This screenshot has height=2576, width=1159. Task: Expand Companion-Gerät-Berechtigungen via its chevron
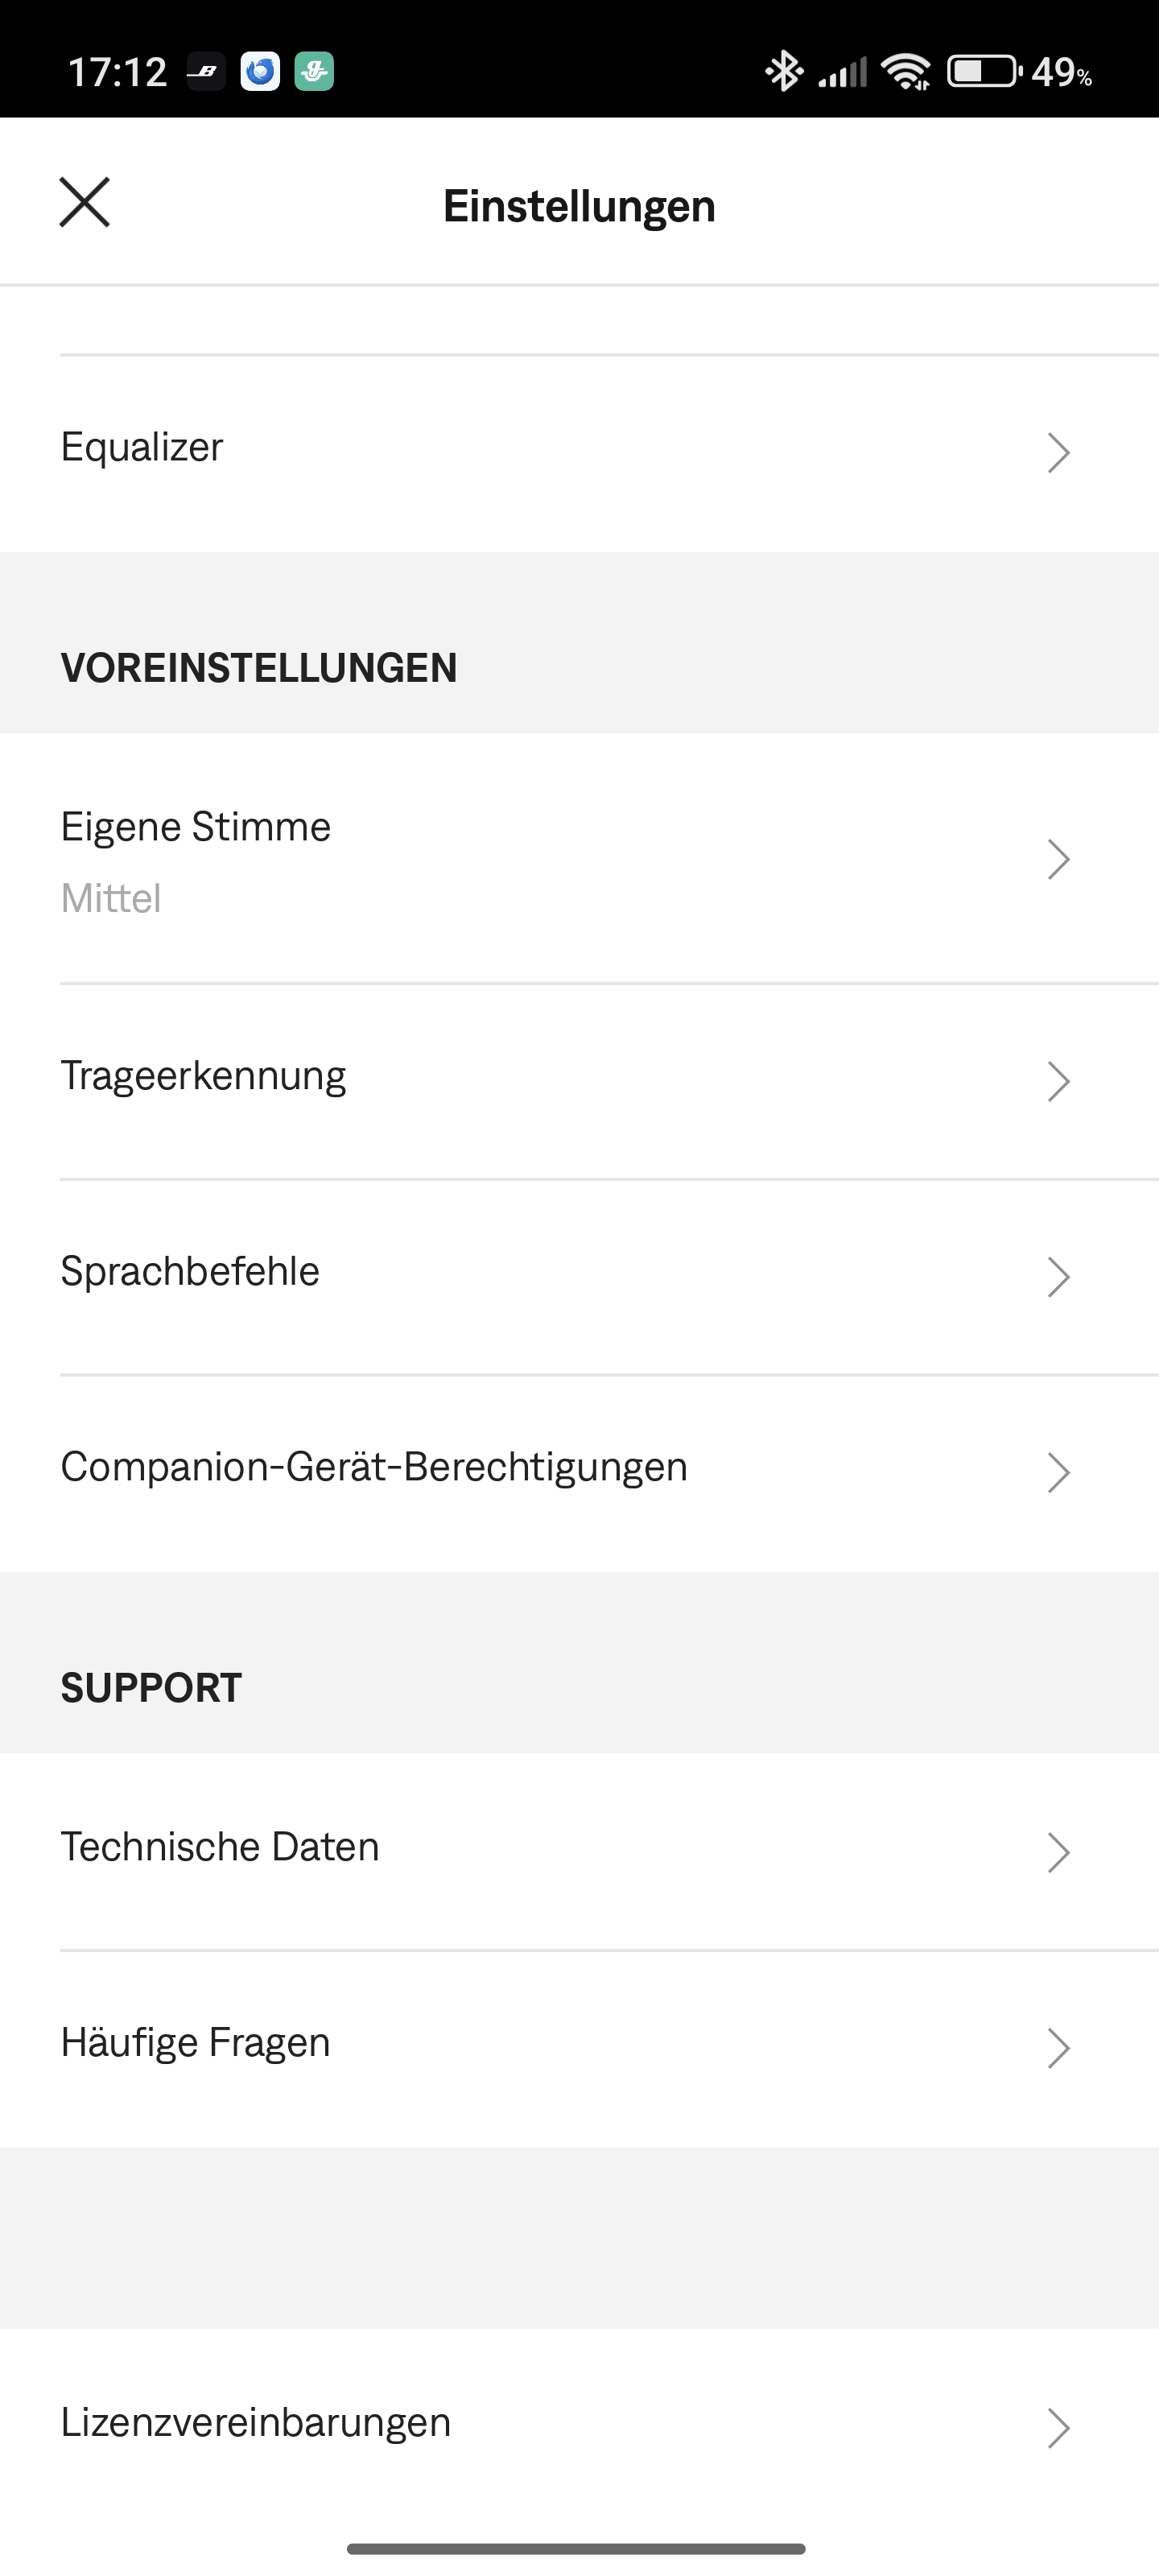[1058, 1472]
